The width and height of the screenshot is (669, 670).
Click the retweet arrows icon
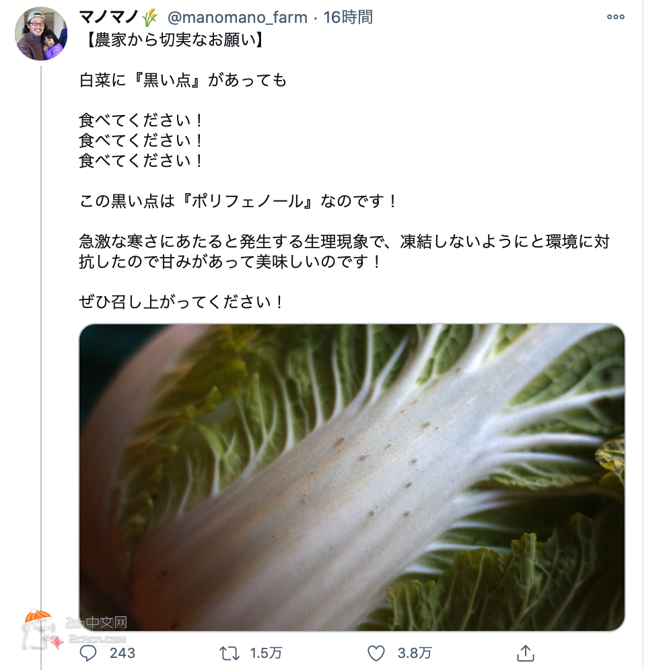229,653
